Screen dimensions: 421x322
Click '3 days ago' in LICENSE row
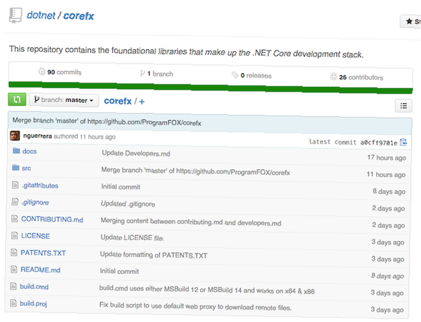coord(388,242)
